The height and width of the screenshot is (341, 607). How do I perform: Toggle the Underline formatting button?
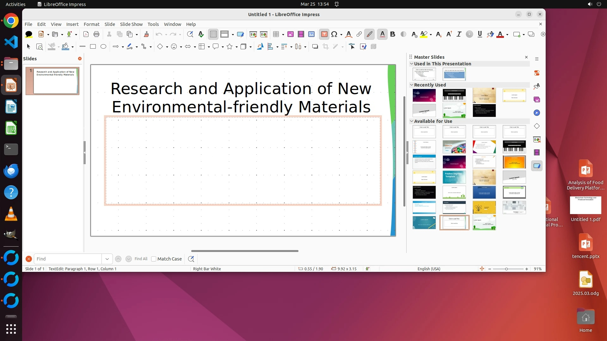point(480,34)
